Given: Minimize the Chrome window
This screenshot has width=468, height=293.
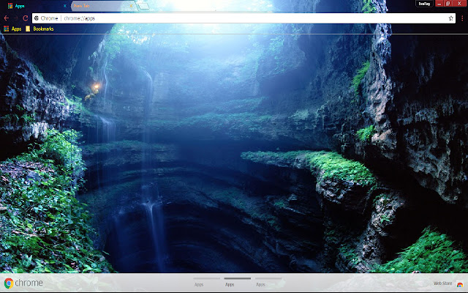Looking at the screenshot, I should pos(439,4).
